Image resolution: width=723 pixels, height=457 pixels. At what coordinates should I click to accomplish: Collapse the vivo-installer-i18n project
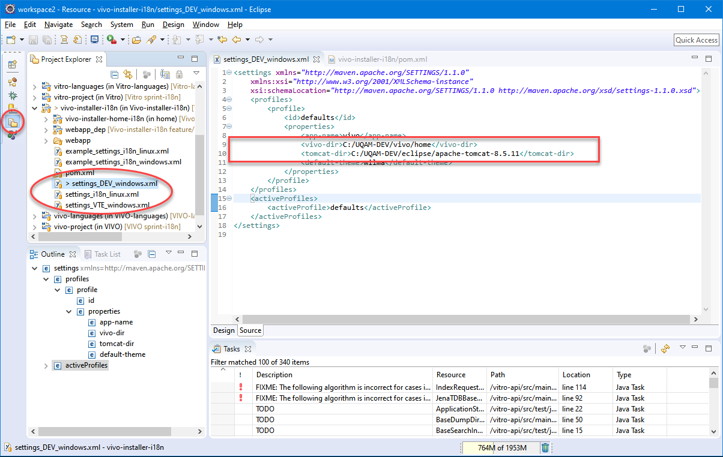pyautogui.click(x=34, y=108)
